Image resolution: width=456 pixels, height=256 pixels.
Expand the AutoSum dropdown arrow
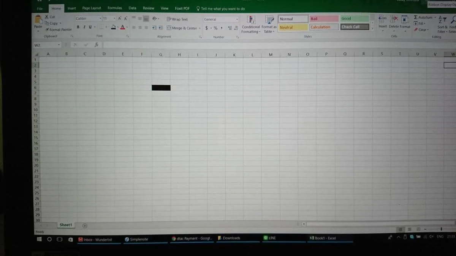click(x=435, y=17)
